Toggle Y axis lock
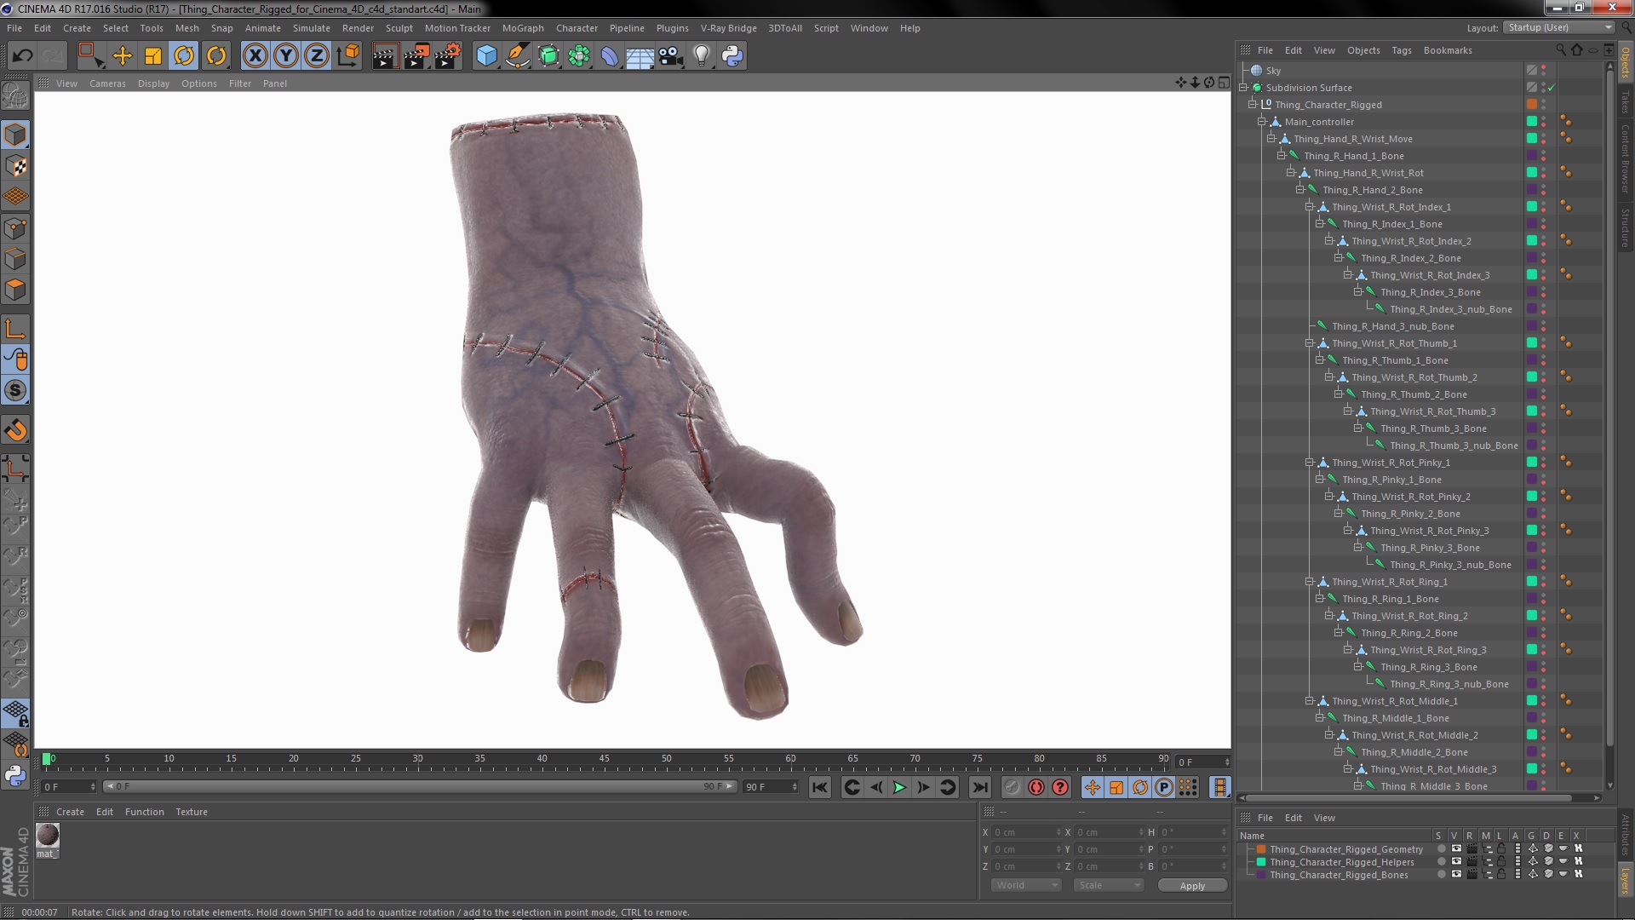Screen dimensions: 1635x920 click(286, 56)
